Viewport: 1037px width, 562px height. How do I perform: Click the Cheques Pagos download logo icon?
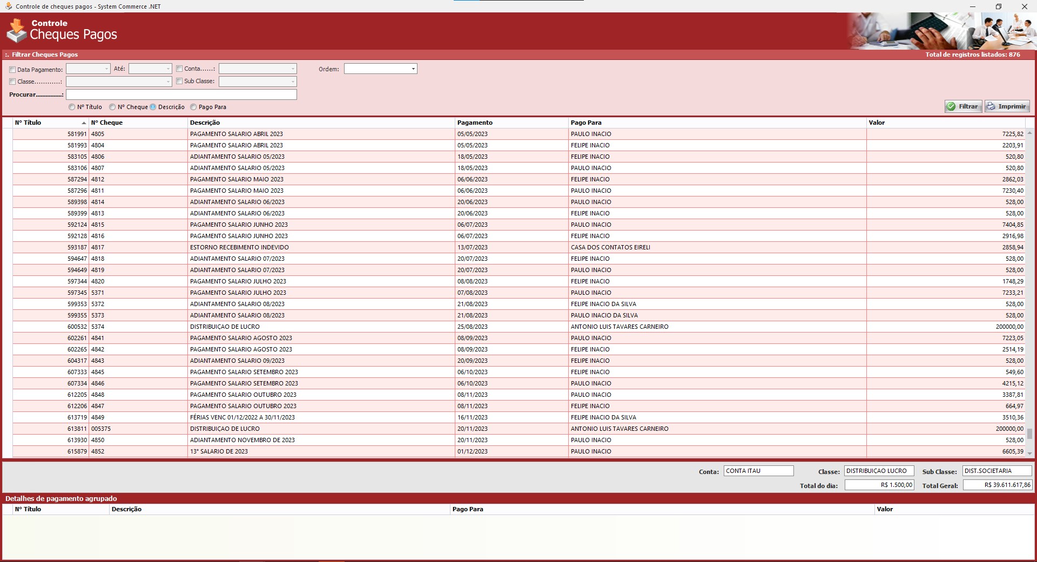tap(16, 31)
